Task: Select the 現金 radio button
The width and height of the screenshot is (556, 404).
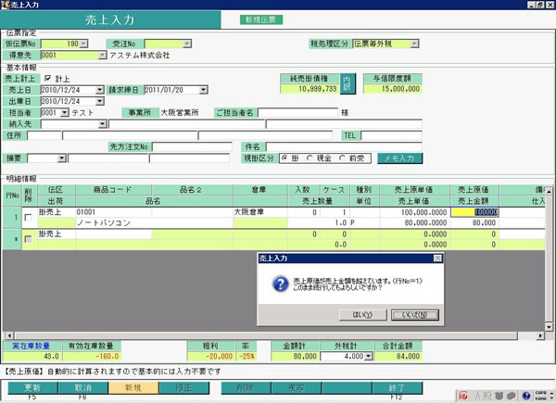Action: [310, 158]
